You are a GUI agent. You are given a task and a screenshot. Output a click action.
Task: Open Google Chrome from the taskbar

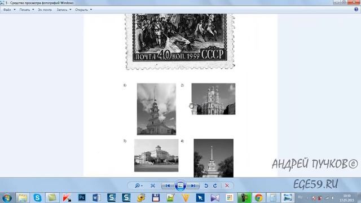258,198
